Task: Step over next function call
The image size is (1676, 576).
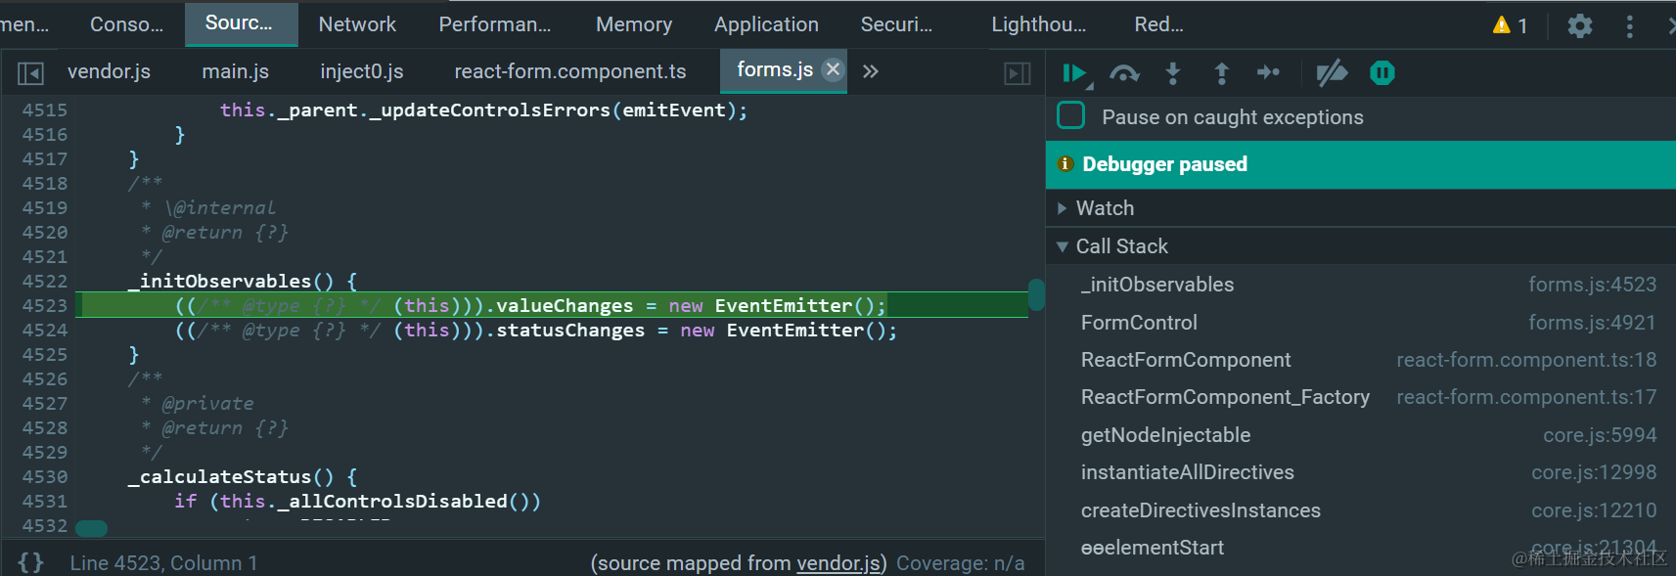Action: point(1124,73)
